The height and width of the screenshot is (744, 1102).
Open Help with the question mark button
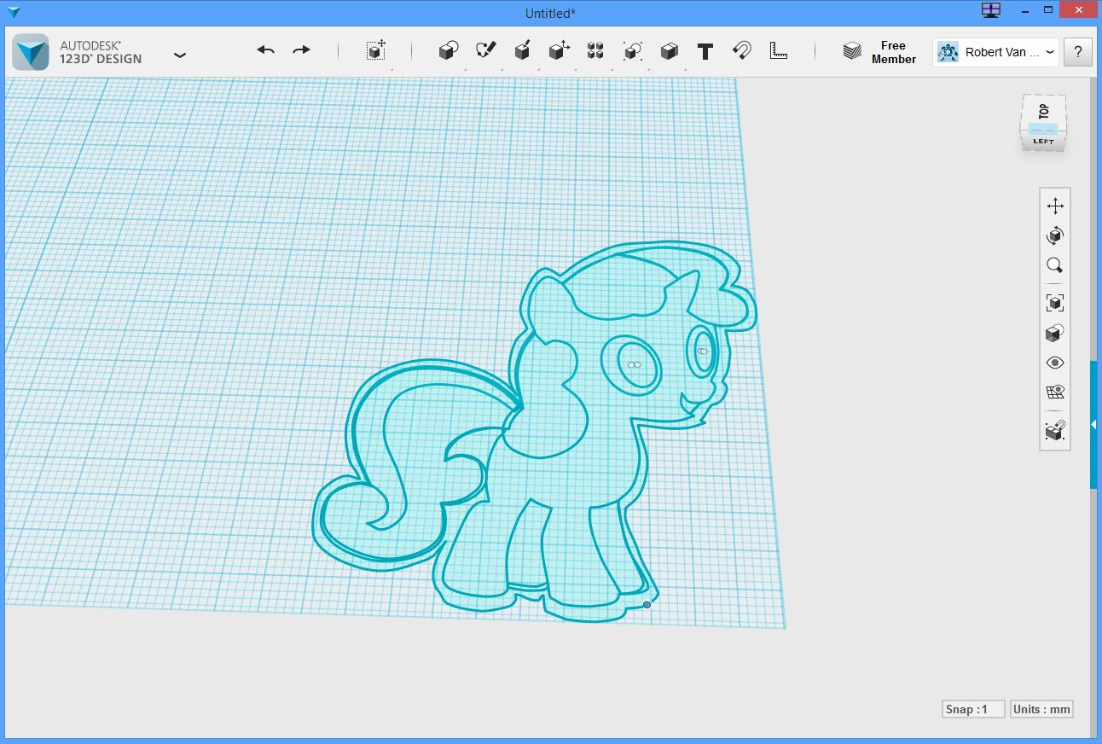[1077, 51]
